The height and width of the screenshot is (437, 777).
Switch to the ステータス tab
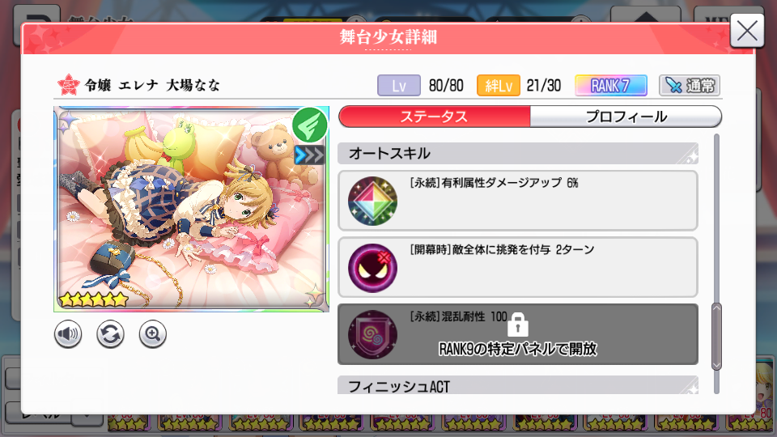pos(434,117)
